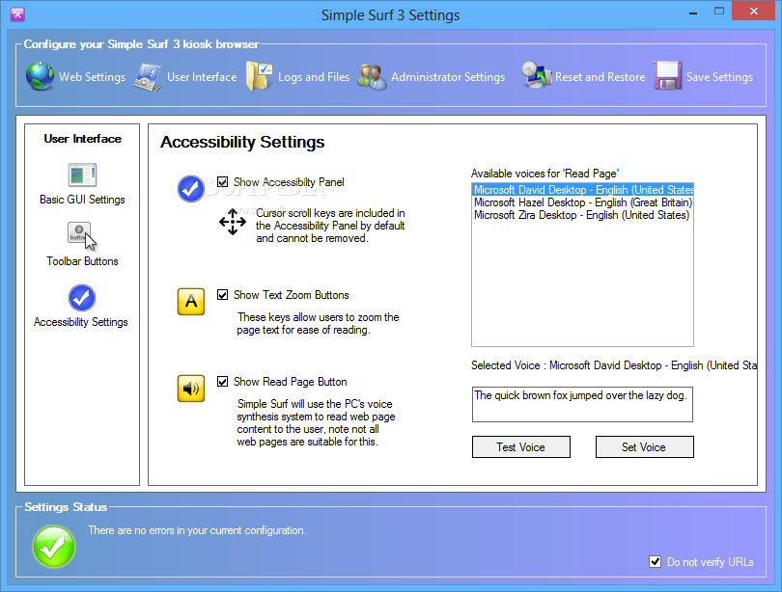This screenshot has width=782, height=592.
Task: Click the Test Voice button
Action: click(x=520, y=447)
